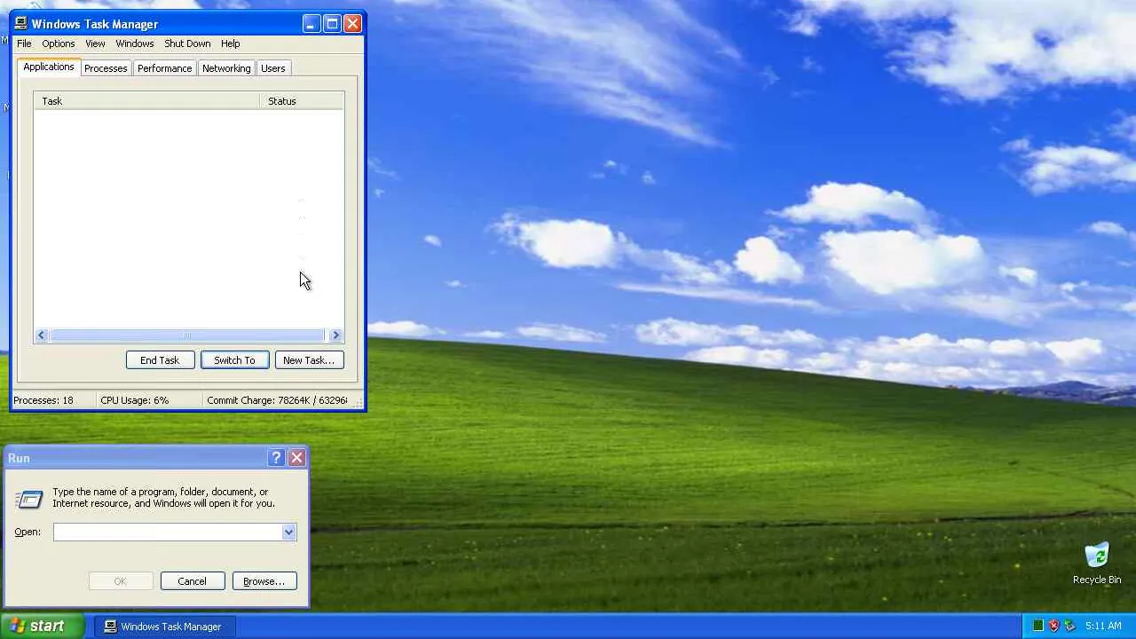Open the red security alert shield tray icon
Screen dimensions: 1136x639
[1053, 626]
